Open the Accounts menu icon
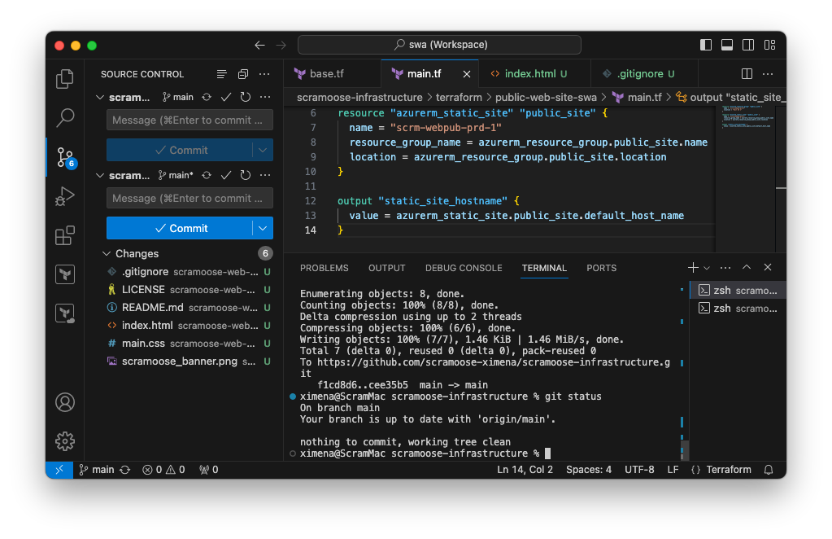This screenshot has height=539, width=832. [65, 402]
